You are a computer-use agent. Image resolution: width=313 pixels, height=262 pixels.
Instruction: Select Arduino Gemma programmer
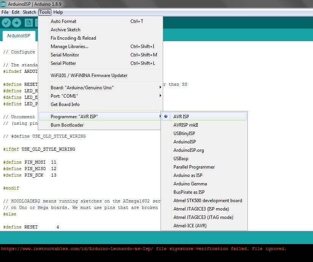[204, 184]
